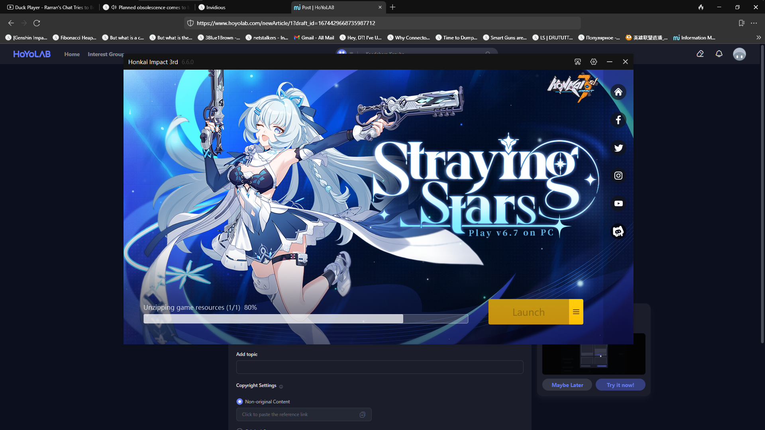Select the home icon in the launcher sidebar
The image size is (765, 430).
[x=618, y=92]
